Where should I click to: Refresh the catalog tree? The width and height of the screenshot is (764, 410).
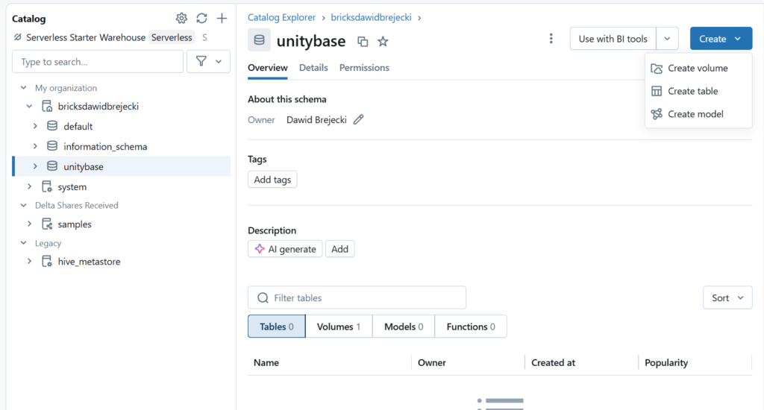pos(201,19)
